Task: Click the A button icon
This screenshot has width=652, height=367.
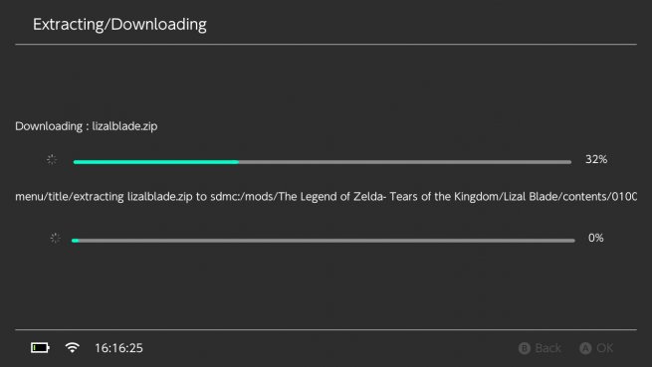Action: coord(585,348)
